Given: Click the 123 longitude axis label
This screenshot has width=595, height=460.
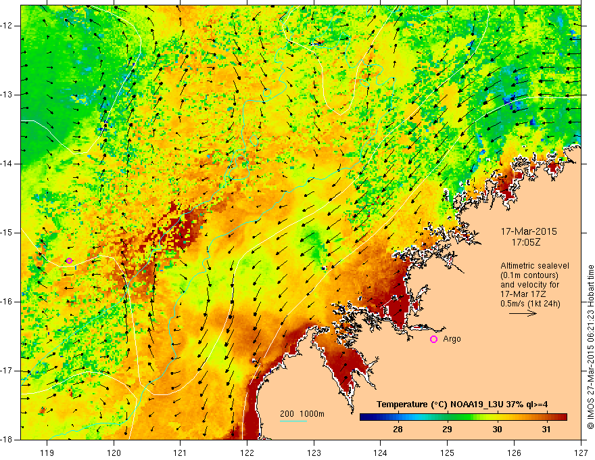Looking at the screenshot, I should click(x=314, y=453).
